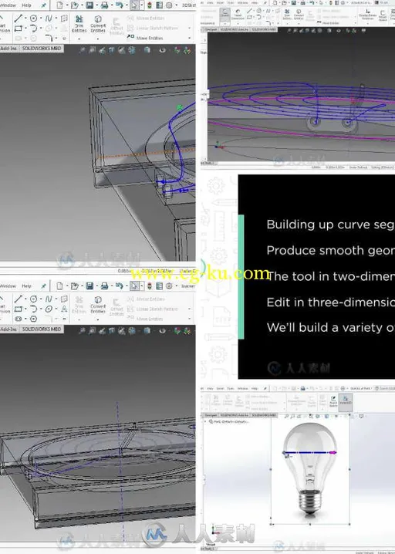Viewport: 395px width, 554px height.
Task: Expand Move Entities dropdown in upper-left window
Action: [189, 38]
